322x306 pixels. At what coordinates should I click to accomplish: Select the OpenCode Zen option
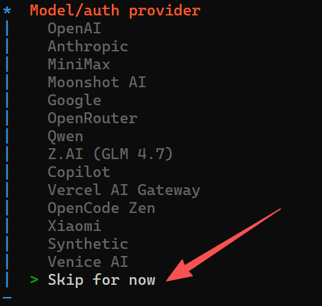(x=102, y=208)
